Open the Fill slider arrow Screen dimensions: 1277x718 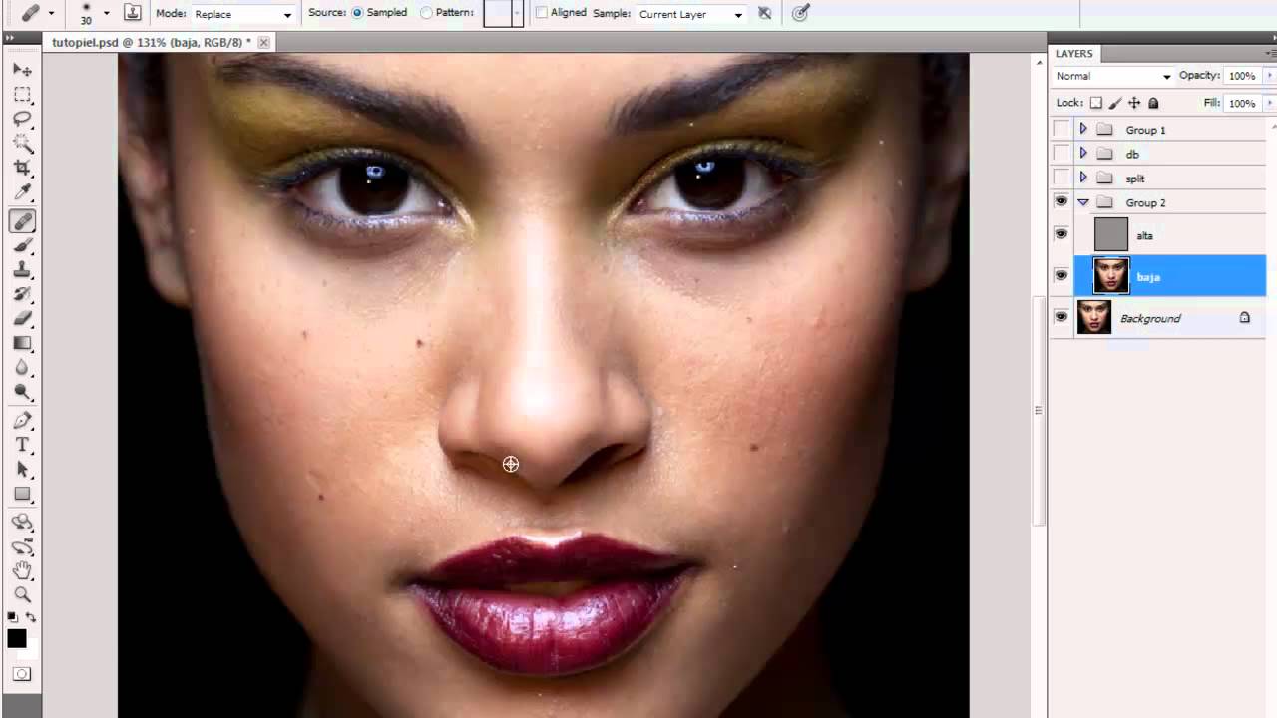click(x=1268, y=103)
